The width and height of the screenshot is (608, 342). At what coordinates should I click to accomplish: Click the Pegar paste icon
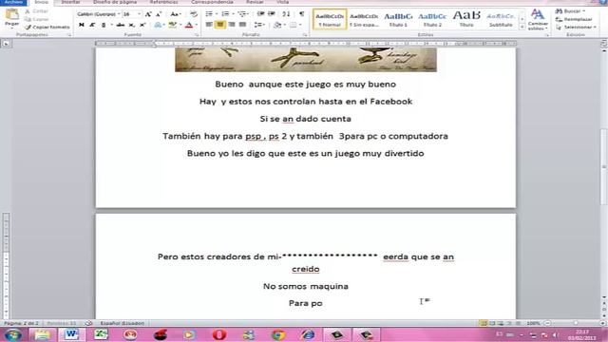click(x=11, y=15)
